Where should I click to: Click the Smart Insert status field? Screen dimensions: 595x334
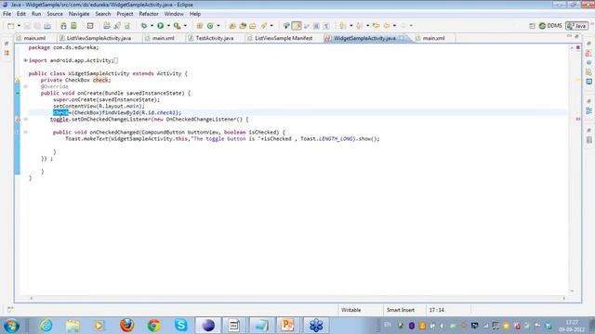[401, 310]
